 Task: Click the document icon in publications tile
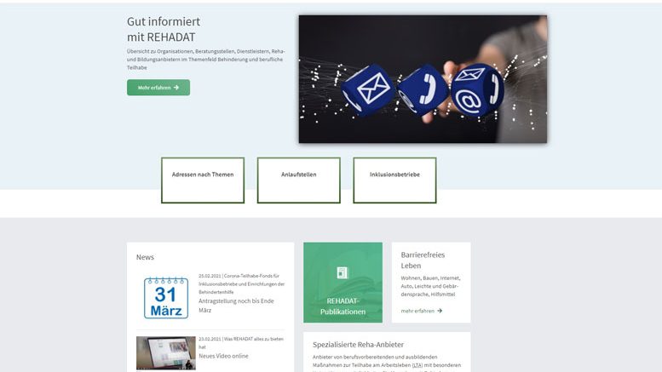343,272
